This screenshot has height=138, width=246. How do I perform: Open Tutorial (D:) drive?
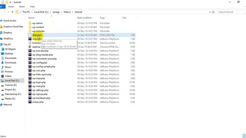[x=11, y=85]
